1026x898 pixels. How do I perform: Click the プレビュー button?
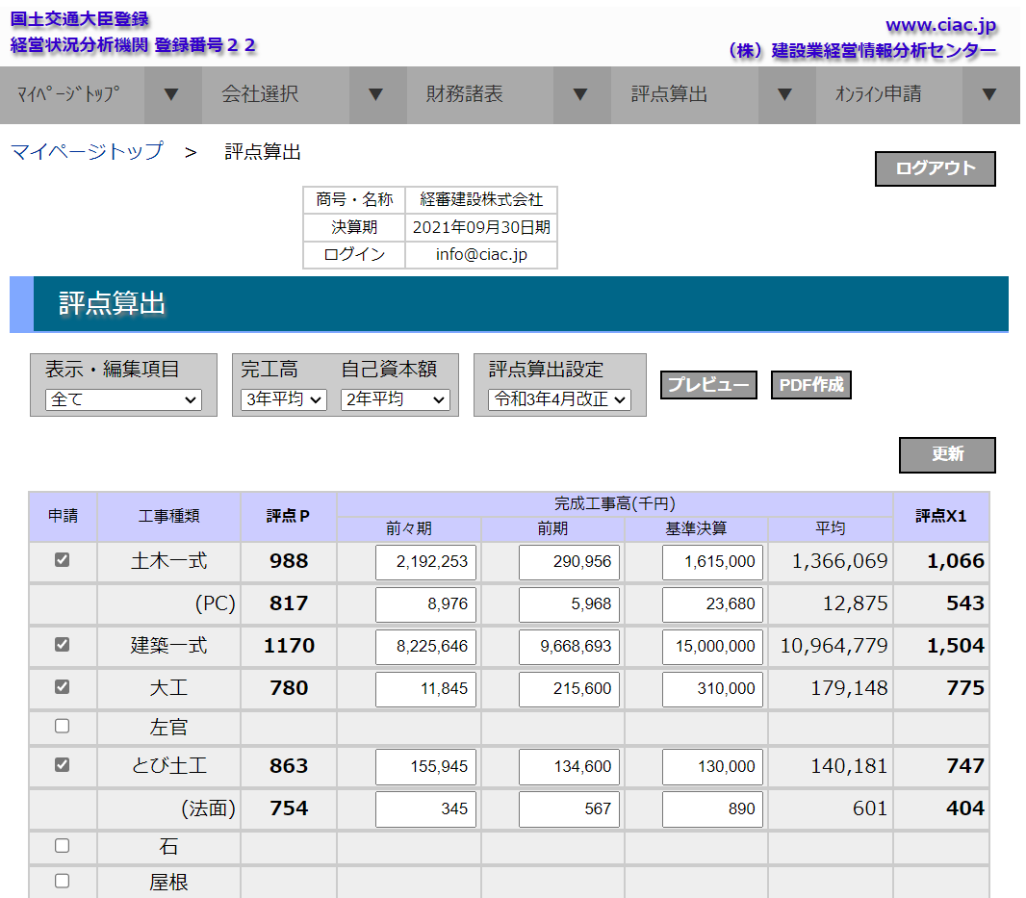coord(708,385)
